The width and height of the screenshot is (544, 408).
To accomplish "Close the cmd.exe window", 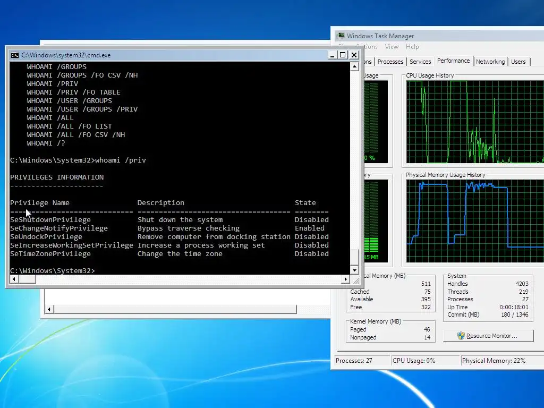I will (x=354, y=55).
